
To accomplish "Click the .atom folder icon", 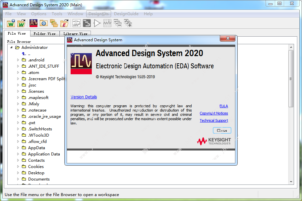I will coord(24,73).
